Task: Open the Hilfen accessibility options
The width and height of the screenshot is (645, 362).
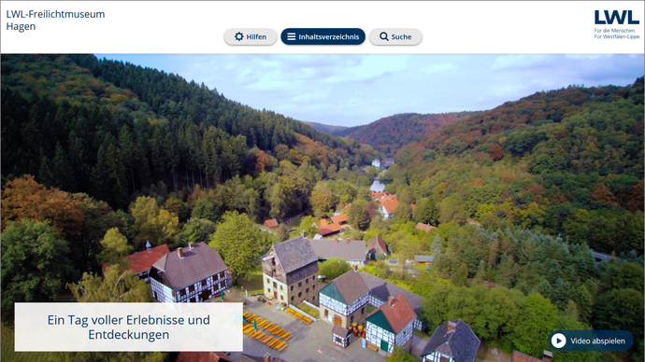Action: click(x=251, y=36)
